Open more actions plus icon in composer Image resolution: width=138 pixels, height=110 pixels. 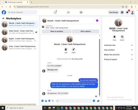[x=43, y=101]
